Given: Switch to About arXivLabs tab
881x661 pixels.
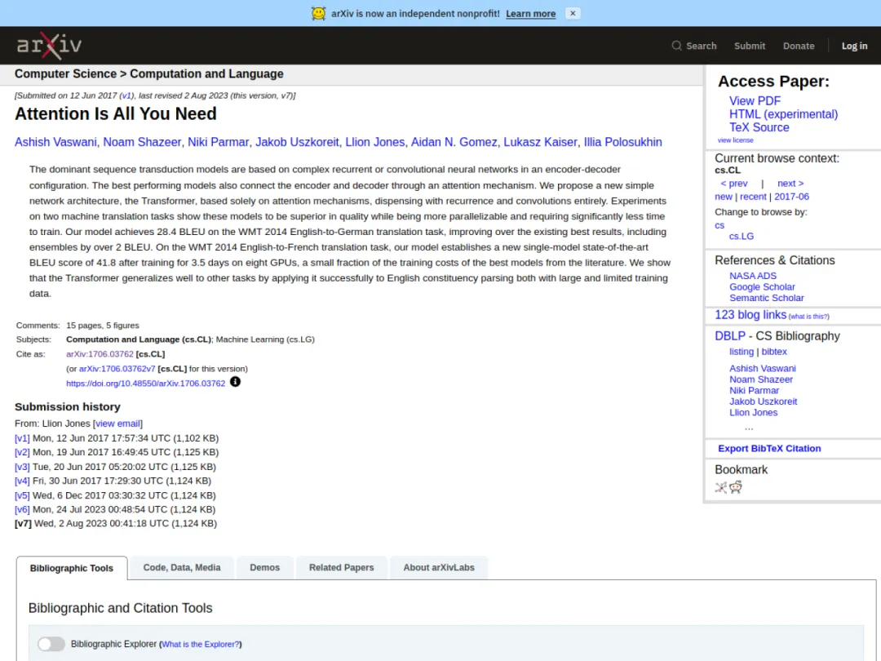Looking at the screenshot, I should coord(439,568).
